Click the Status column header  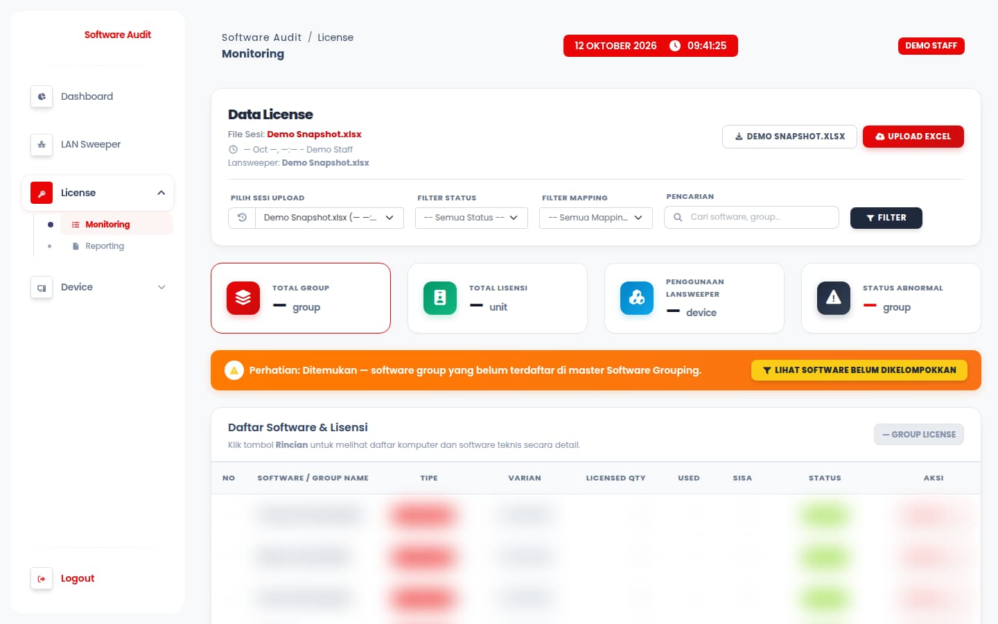click(x=825, y=478)
